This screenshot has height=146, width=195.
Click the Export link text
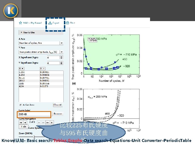[56, 23]
